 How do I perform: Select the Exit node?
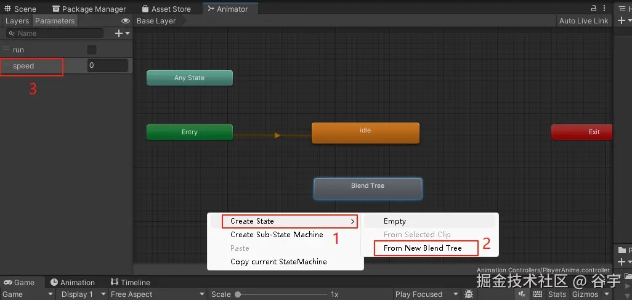pos(582,132)
